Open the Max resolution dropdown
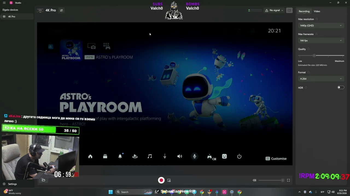This screenshot has height=196, width=350. tap(321, 26)
